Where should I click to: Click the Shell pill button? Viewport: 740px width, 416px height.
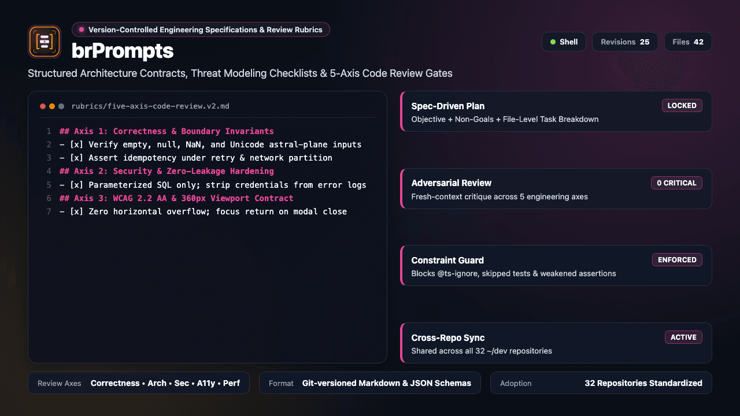pos(564,42)
